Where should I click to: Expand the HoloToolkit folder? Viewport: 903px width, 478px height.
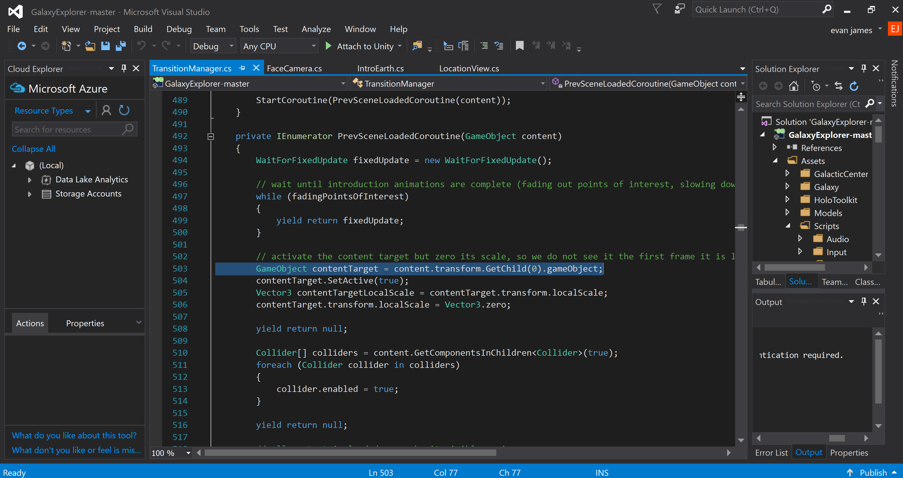tap(787, 200)
